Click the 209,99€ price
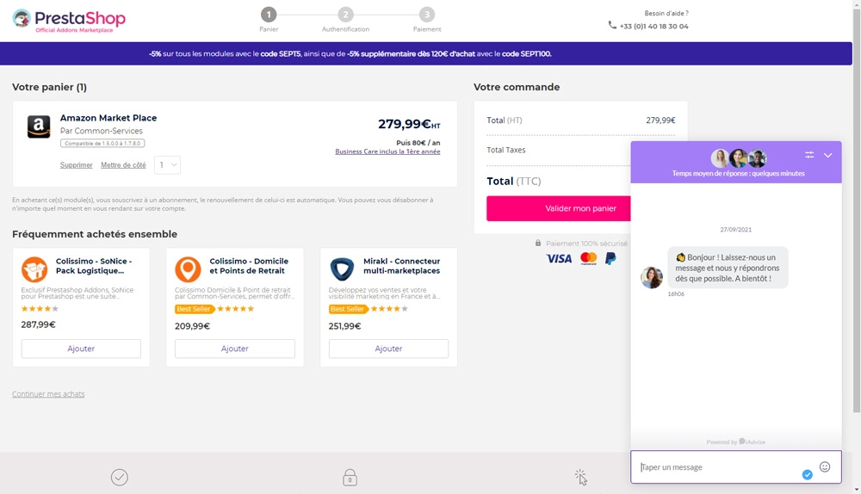The height and width of the screenshot is (494, 861). click(x=192, y=326)
